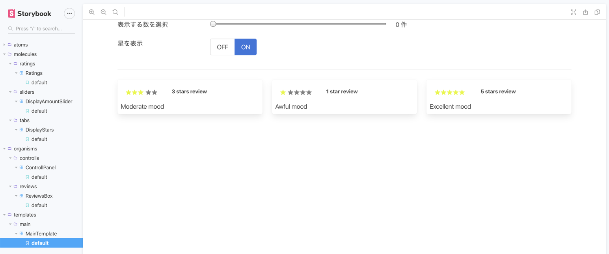Select atoms folder in sidebar
Screen dimensions: 609x254
click(x=20, y=45)
